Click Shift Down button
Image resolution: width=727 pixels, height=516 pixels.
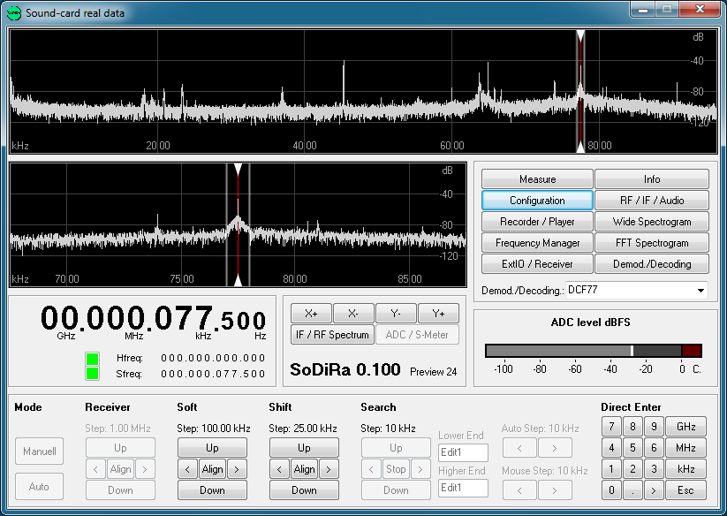coord(304,490)
